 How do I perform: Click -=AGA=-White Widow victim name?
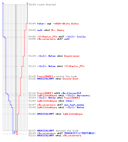tap(66, 24)
